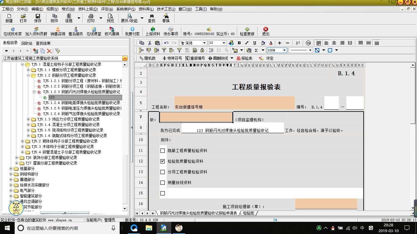Open the 资料库(L) menu

[146, 9]
